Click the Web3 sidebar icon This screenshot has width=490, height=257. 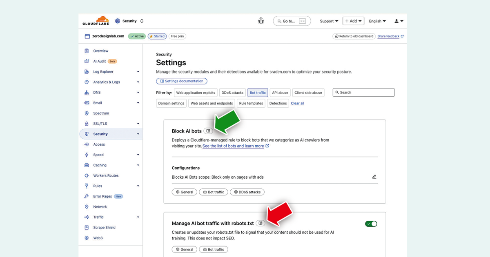tap(87, 238)
